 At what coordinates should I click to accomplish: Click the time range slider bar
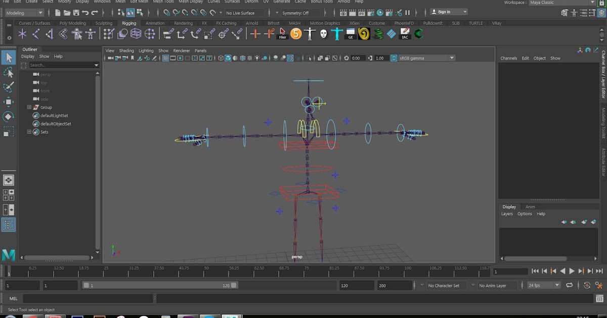pyautogui.click(x=159, y=285)
